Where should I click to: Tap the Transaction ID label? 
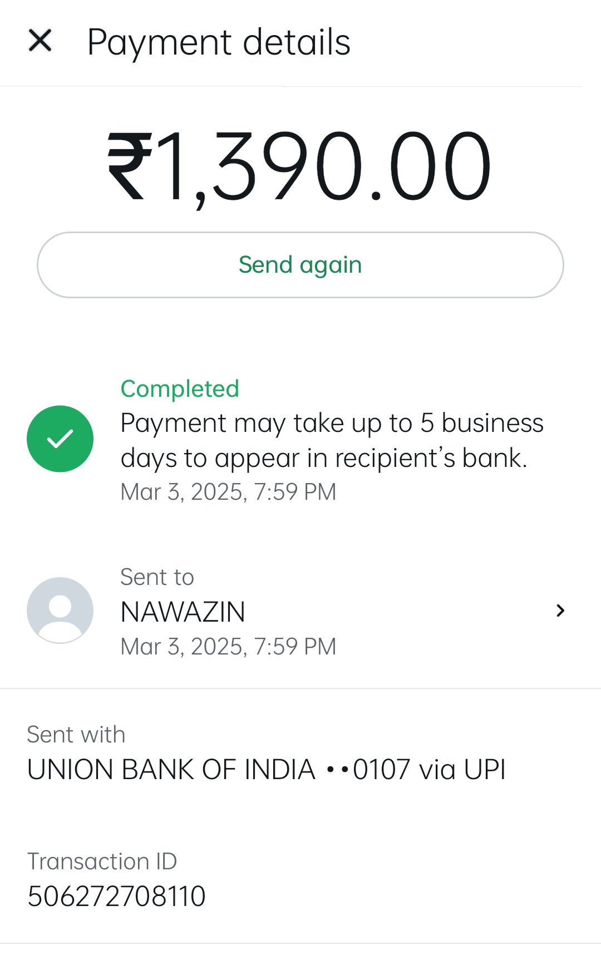point(102,862)
